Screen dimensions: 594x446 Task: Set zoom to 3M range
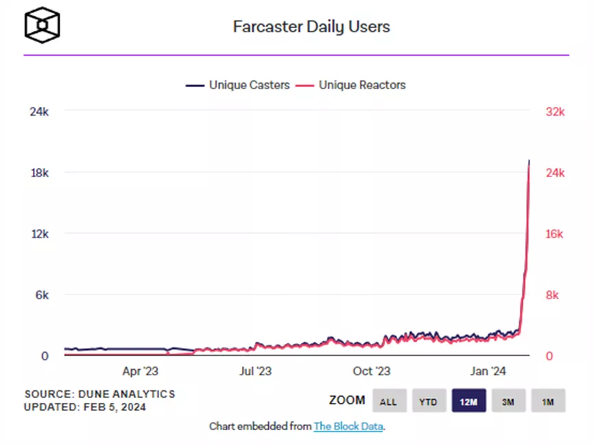pyautogui.click(x=508, y=401)
